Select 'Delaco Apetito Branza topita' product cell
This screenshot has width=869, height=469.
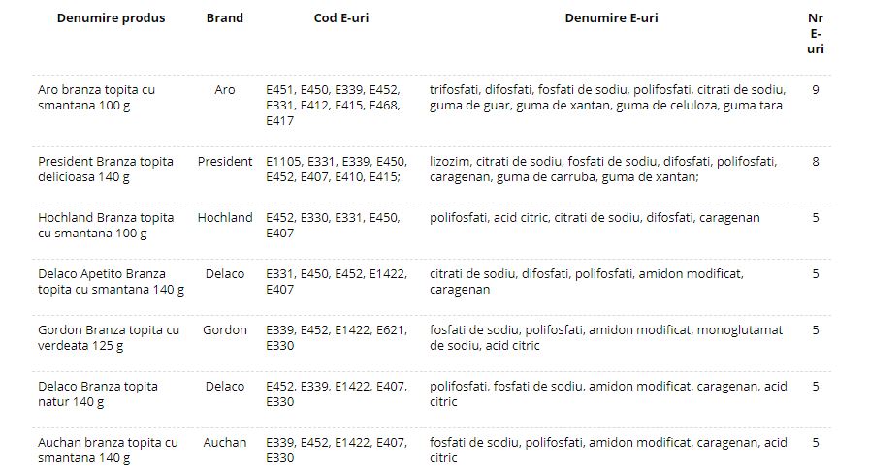coord(111,281)
